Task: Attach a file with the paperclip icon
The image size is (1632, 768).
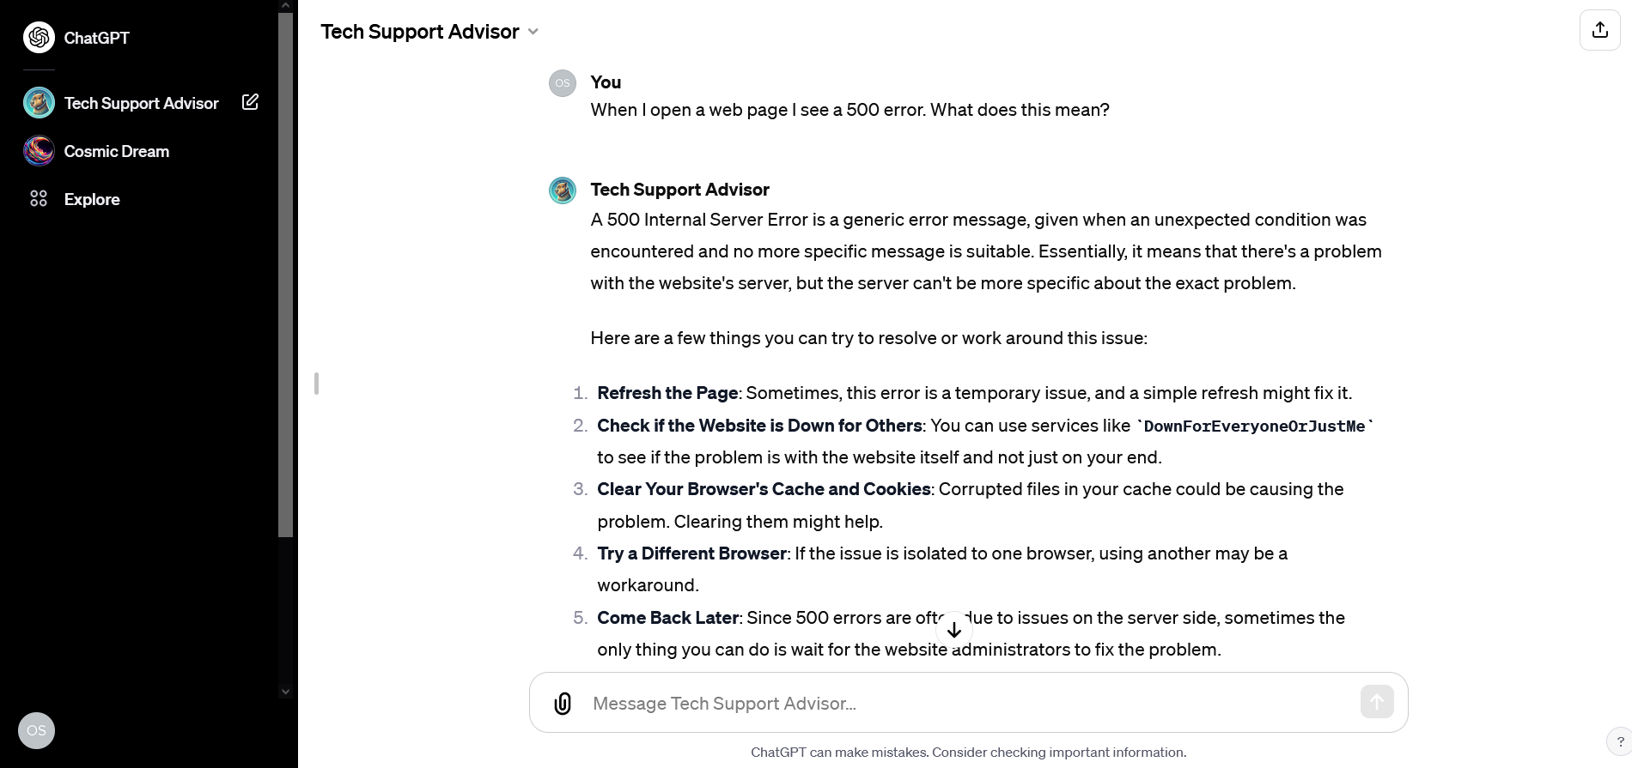Action: 563,704
